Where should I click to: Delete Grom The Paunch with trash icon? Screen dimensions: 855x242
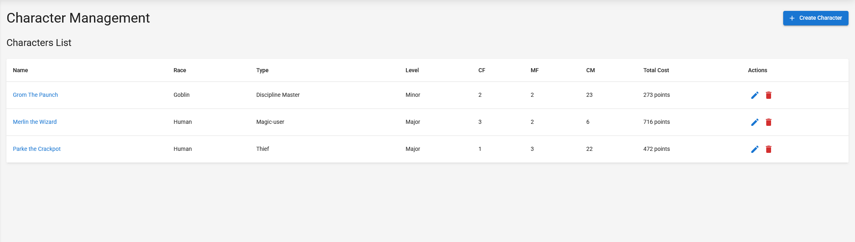pyautogui.click(x=769, y=95)
